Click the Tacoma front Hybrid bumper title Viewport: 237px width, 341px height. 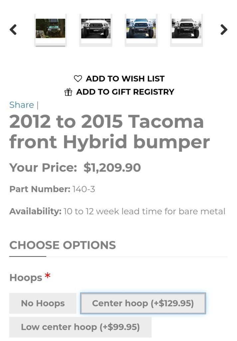point(110,132)
